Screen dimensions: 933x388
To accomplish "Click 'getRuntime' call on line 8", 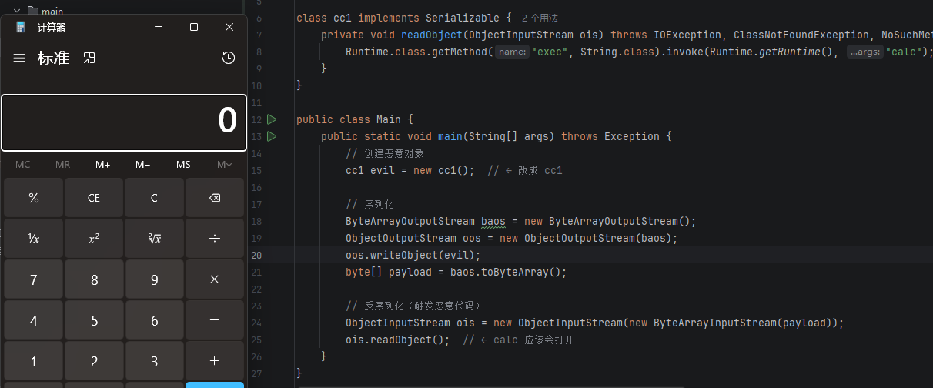I will point(789,52).
